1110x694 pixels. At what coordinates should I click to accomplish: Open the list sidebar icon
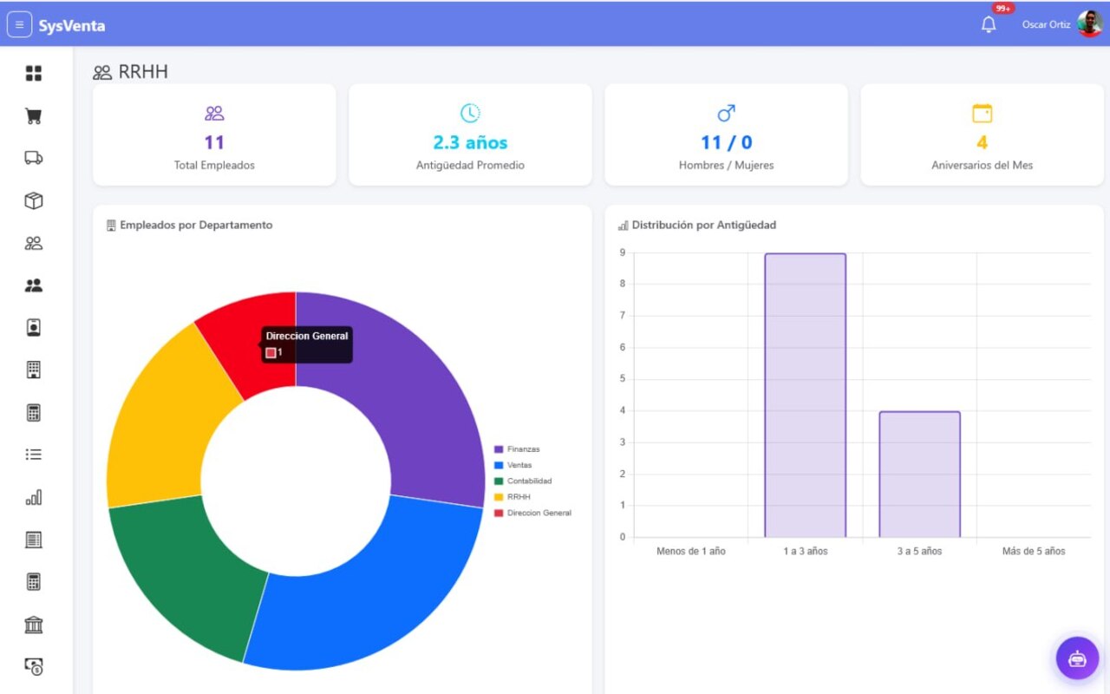pos(34,455)
